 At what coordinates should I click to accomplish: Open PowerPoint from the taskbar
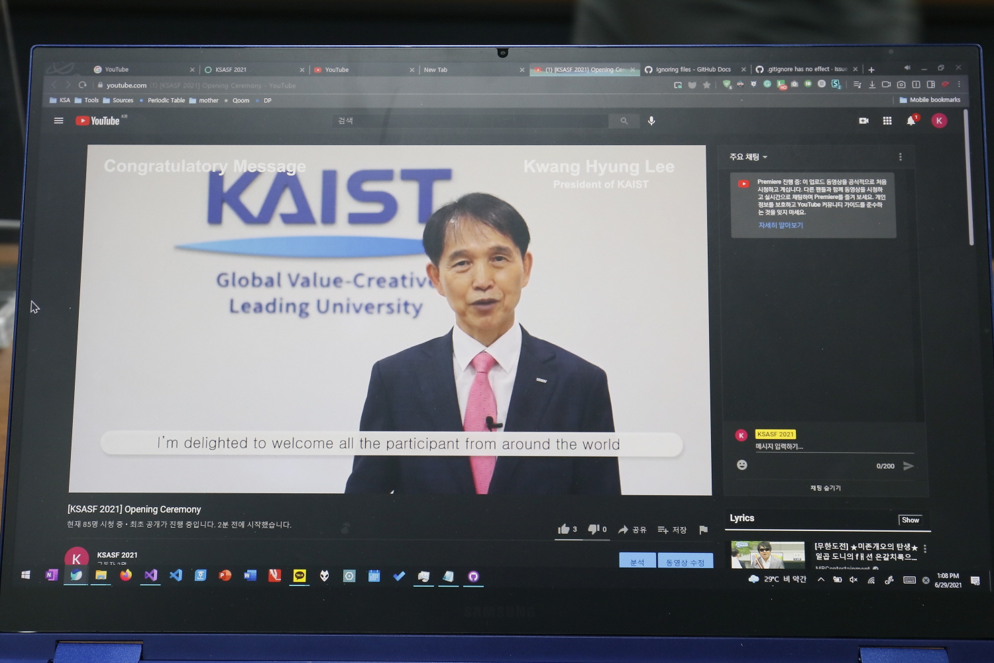[x=225, y=575]
